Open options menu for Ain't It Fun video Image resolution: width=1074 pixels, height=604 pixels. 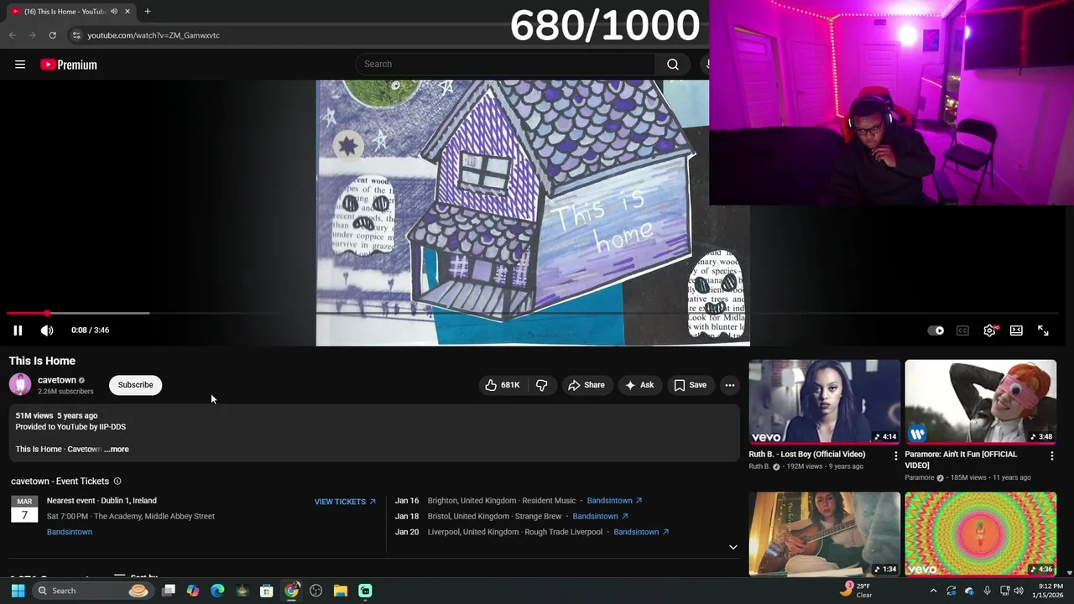click(1051, 456)
